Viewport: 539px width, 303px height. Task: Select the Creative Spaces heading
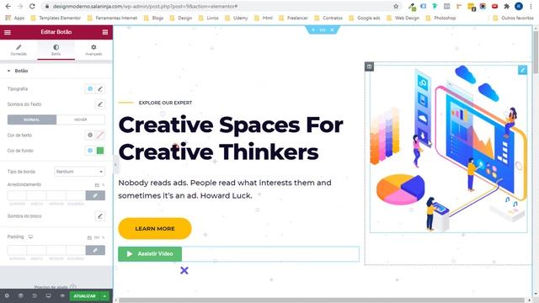[231, 138]
